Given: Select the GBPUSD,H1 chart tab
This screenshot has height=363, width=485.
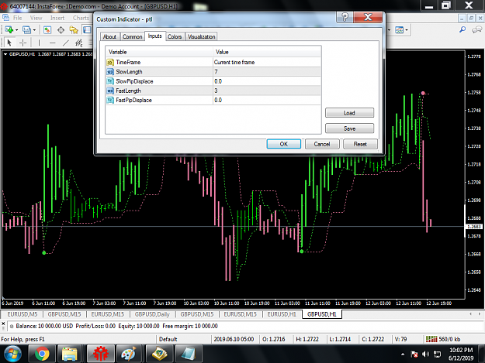Looking at the screenshot, I should [x=322, y=314].
